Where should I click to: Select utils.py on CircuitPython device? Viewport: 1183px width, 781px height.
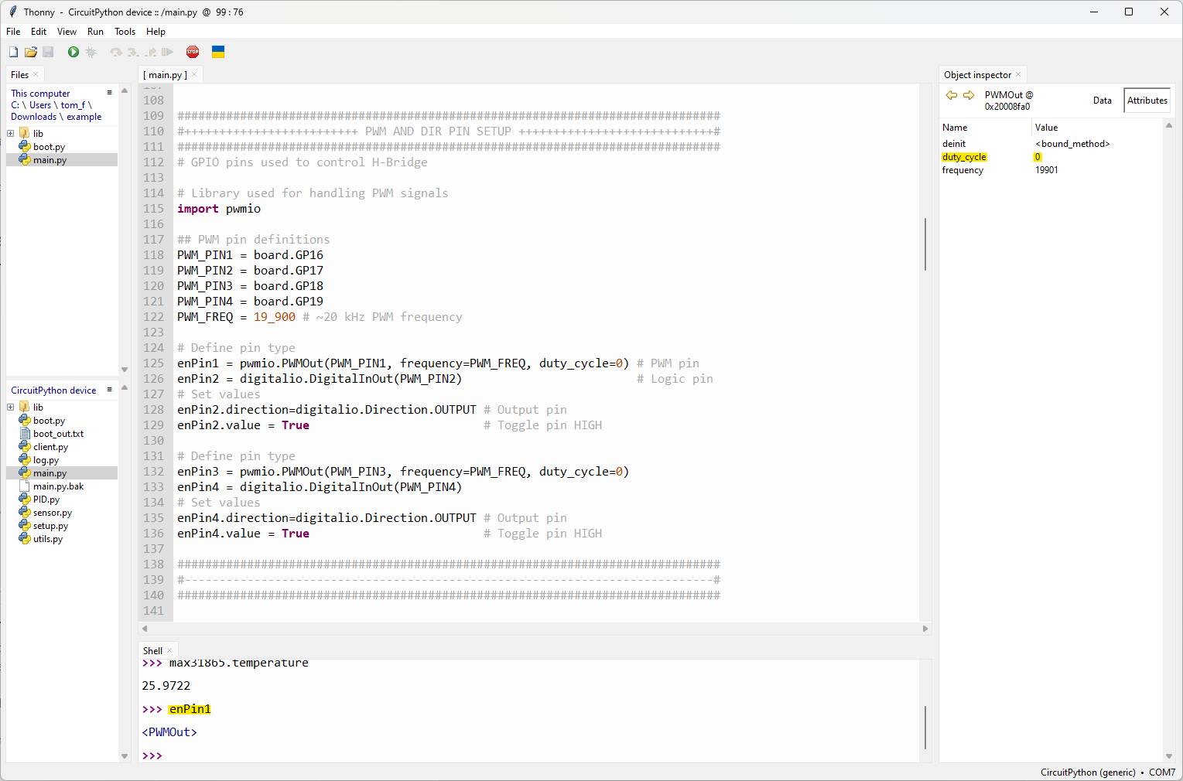click(x=48, y=539)
